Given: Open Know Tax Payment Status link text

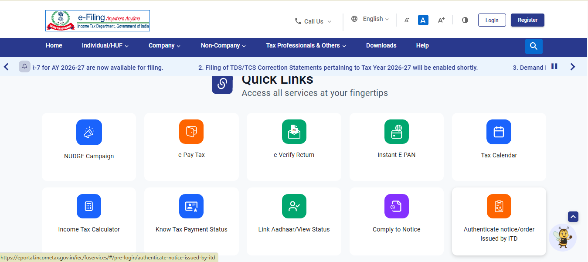Looking at the screenshot, I should point(191,229).
